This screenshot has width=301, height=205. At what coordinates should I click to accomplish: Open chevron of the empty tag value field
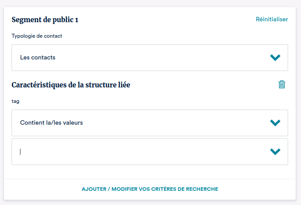pyautogui.click(x=275, y=152)
